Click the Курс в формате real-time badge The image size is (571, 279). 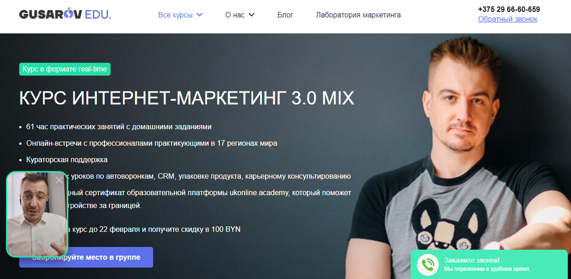pyautogui.click(x=65, y=70)
